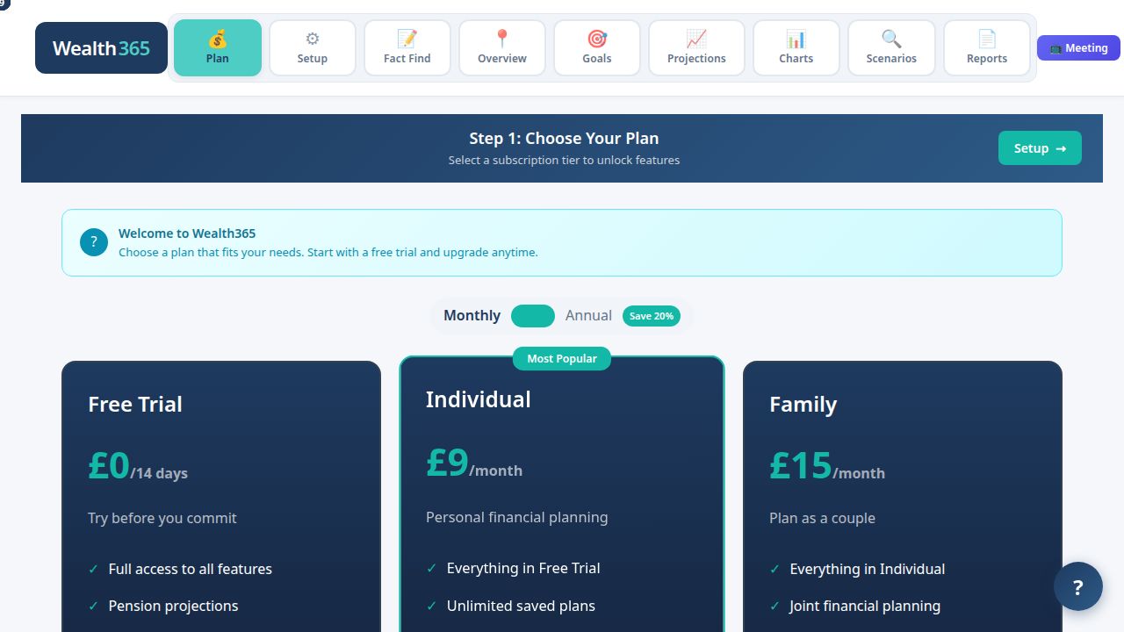The height and width of the screenshot is (632, 1124).
Task: Click the Fact Find clipboard icon
Action: 407,39
